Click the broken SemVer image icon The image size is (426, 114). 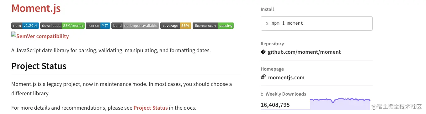[x=14, y=34]
